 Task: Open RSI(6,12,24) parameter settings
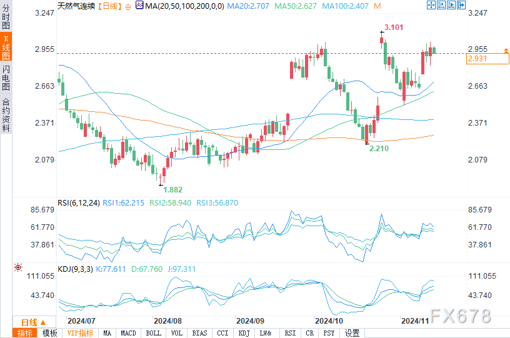tap(82, 202)
